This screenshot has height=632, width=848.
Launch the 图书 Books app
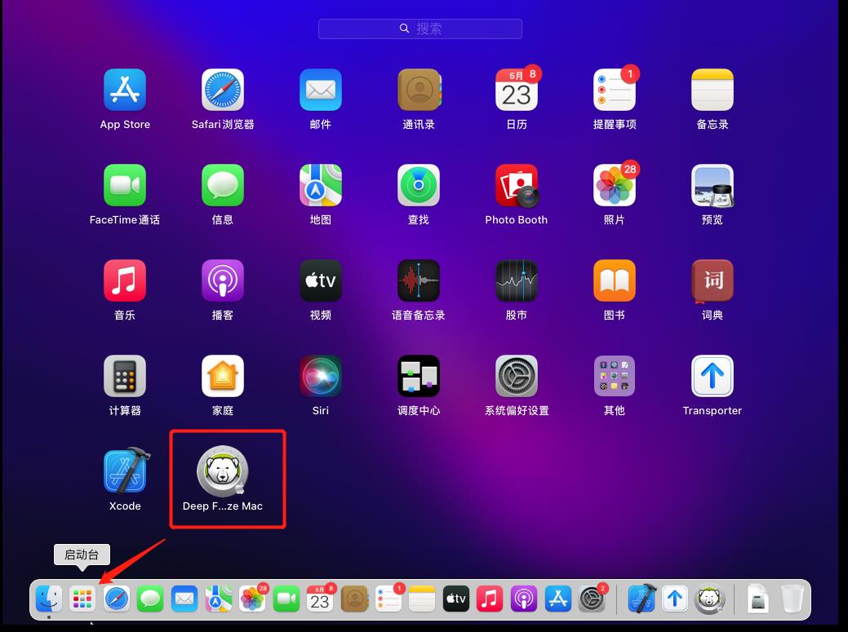click(x=614, y=281)
